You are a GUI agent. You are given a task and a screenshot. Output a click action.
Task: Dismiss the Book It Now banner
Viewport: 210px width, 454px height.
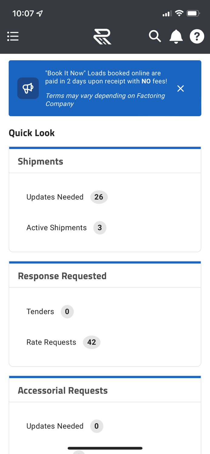click(x=181, y=88)
